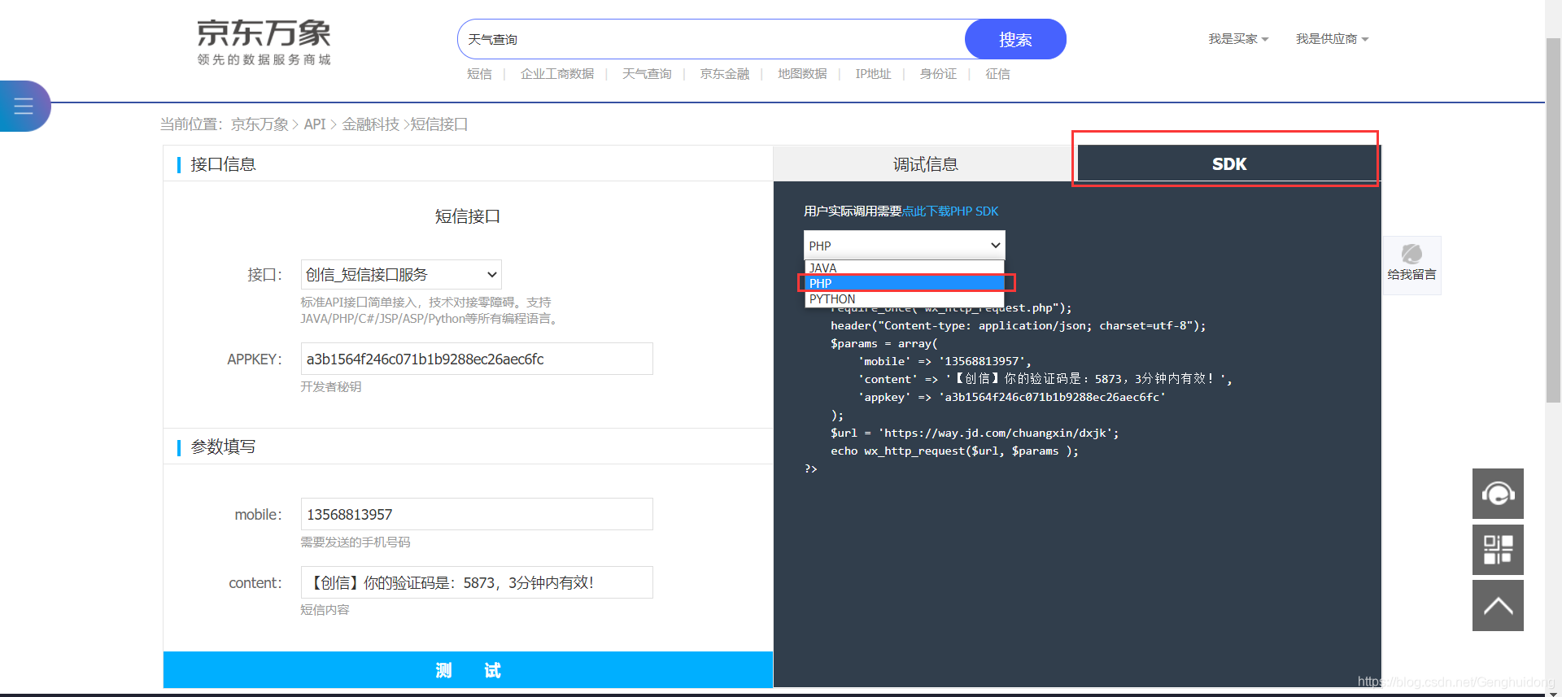Go to API in breadcrumb
Screen dimensions: 1562x697
(x=314, y=124)
